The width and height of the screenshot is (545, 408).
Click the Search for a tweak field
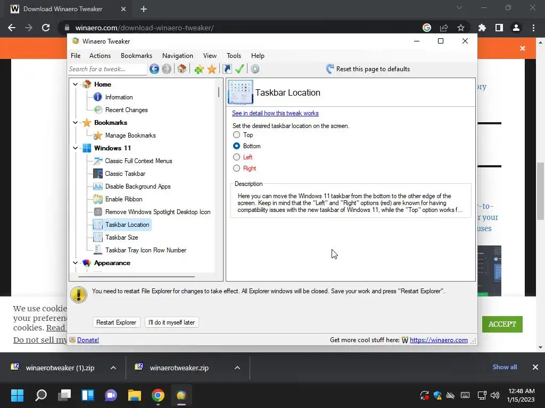(107, 69)
